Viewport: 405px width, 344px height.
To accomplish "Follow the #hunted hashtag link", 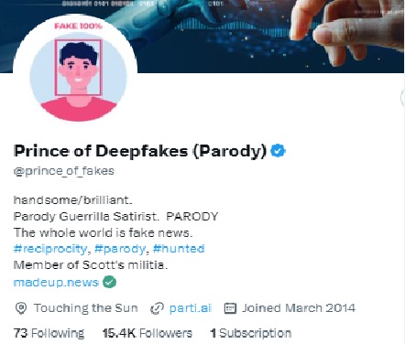I will 179,249.
